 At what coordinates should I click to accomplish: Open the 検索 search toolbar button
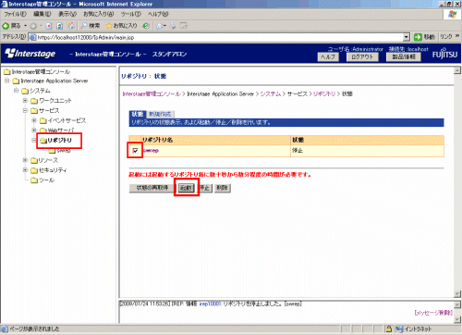tap(91, 26)
